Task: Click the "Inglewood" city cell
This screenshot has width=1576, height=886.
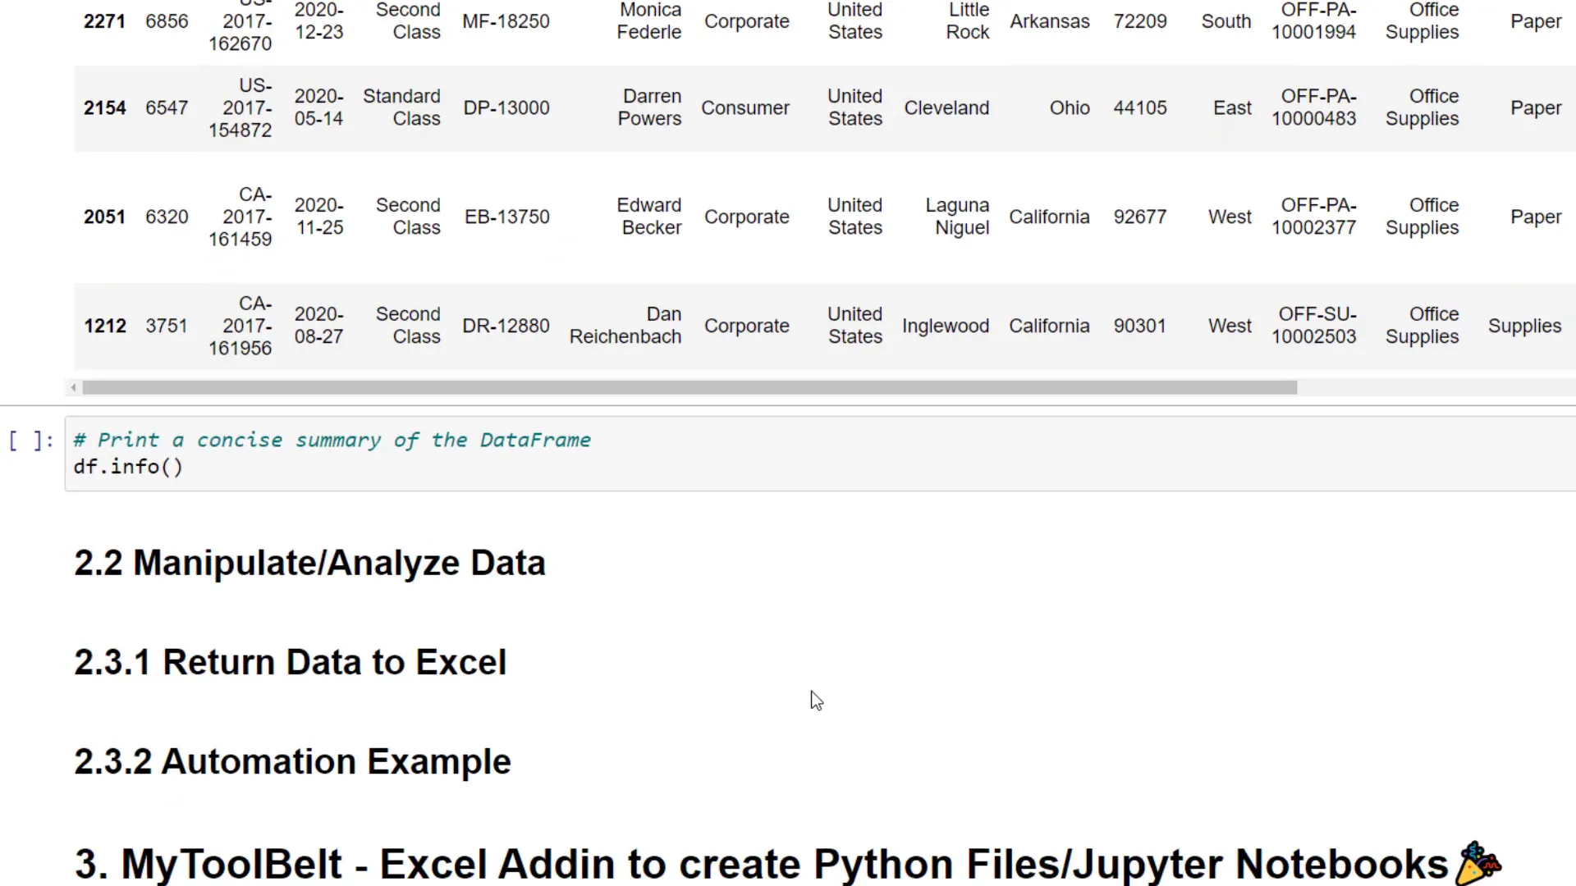Action: [x=946, y=326]
